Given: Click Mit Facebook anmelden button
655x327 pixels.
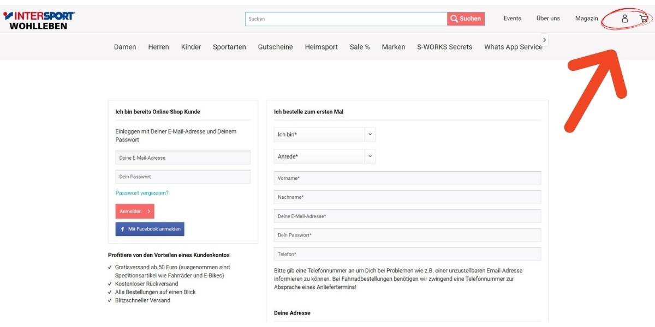Looking at the screenshot, I should pyautogui.click(x=150, y=229).
